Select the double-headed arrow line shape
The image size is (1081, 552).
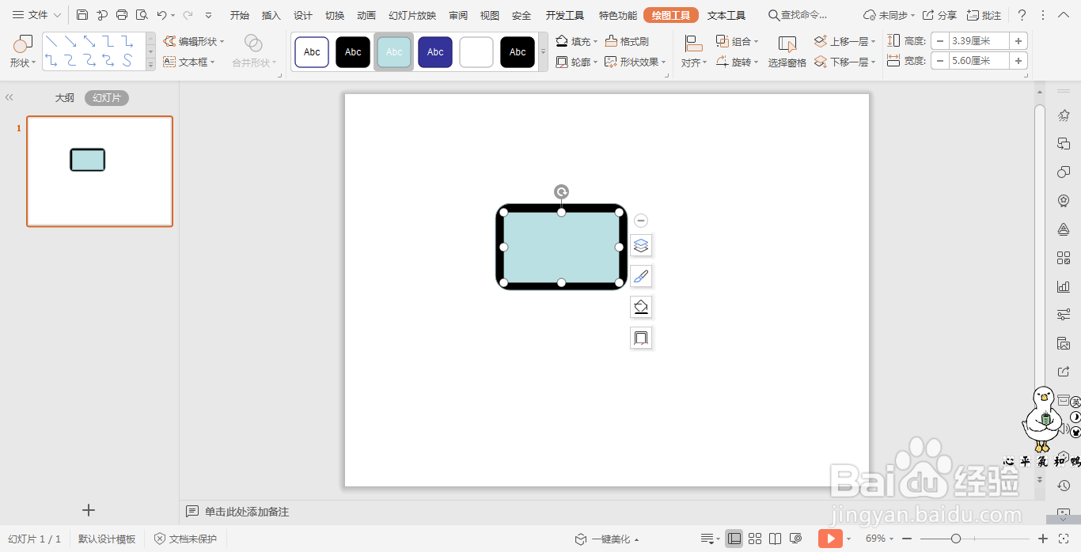[x=89, y=41]
